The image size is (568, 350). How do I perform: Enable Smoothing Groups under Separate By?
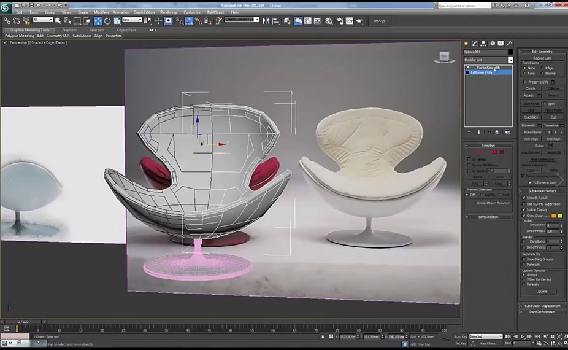[523, 259]
